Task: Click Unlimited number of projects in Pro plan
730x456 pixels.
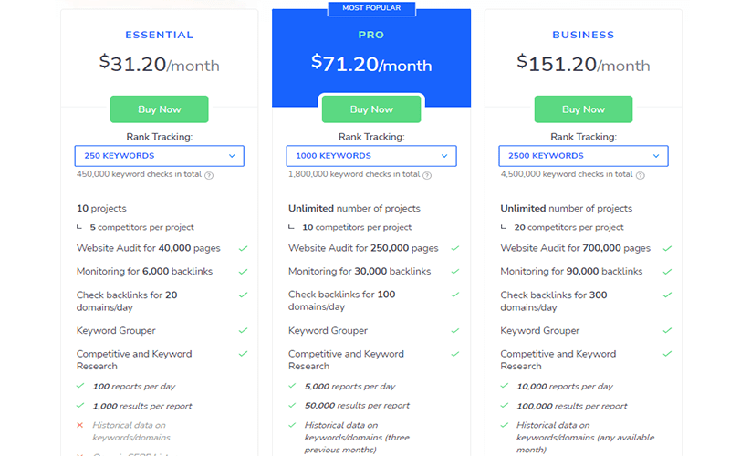Action: 354,209
